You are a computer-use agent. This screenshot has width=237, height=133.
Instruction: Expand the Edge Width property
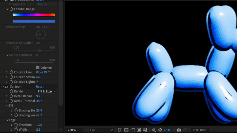(x=12, y=129)
